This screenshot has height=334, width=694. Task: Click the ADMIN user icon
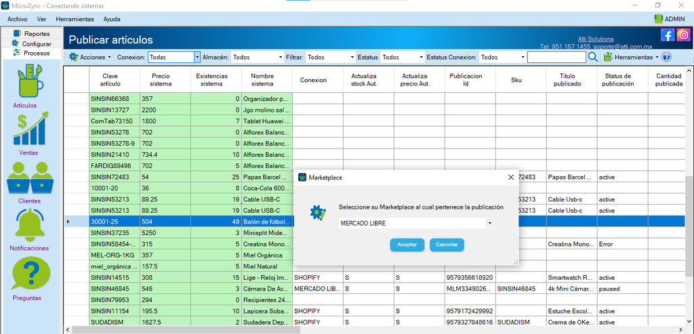(659, 19)
